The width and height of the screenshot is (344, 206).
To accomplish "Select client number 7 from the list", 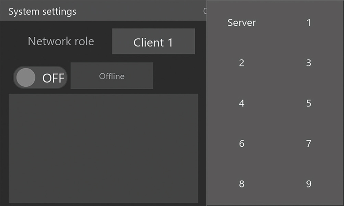I will (x=309, y=144).
